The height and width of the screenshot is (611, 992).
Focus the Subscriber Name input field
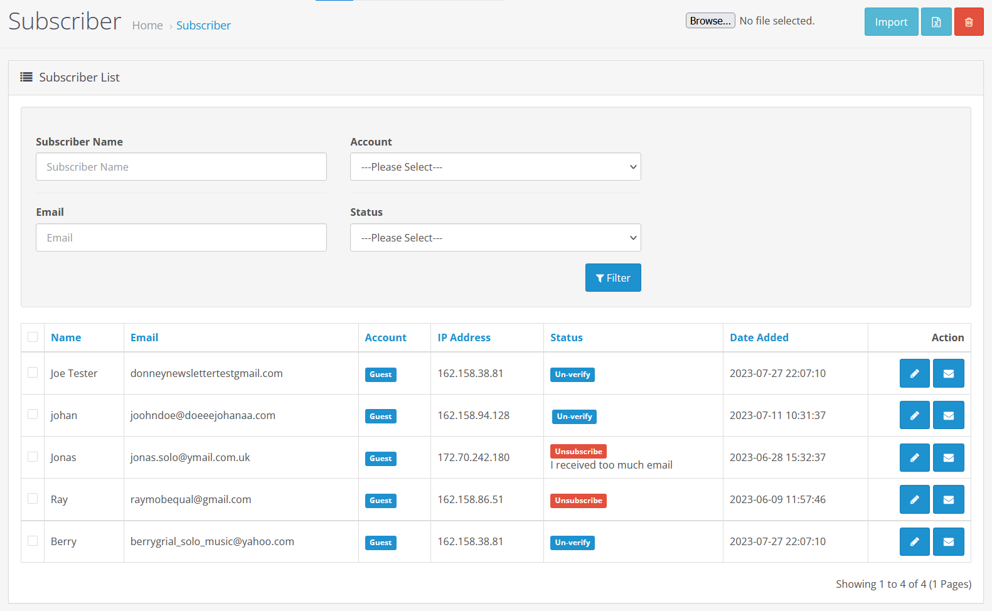tap(181, 167)
